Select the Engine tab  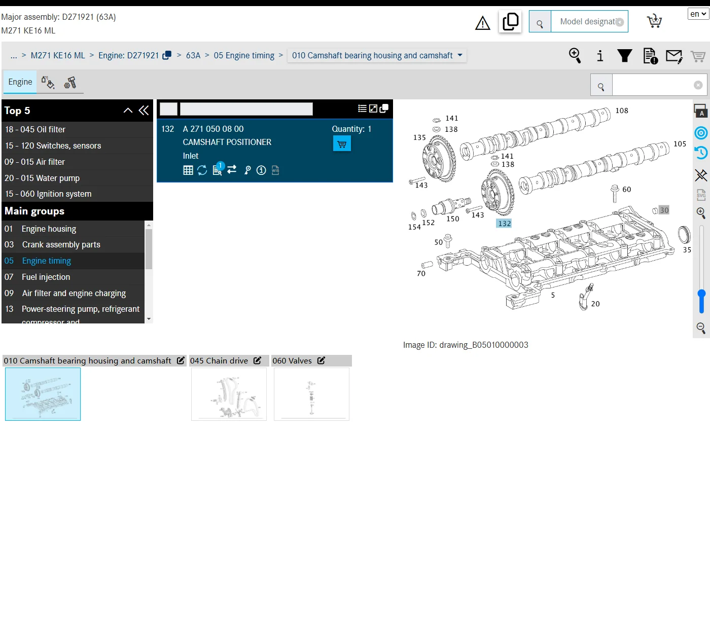pyautogui.click(x=20, y=82)
